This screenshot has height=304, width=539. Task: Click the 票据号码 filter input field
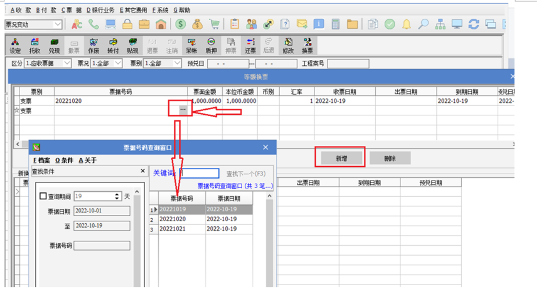point(102,246)
